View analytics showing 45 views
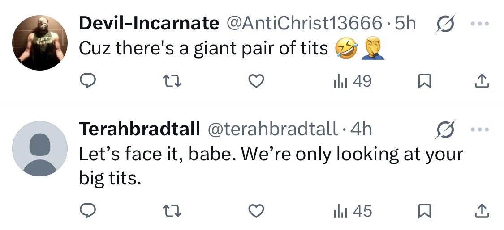The height and width of the screenshot is (230, 504). click(352, 211)
